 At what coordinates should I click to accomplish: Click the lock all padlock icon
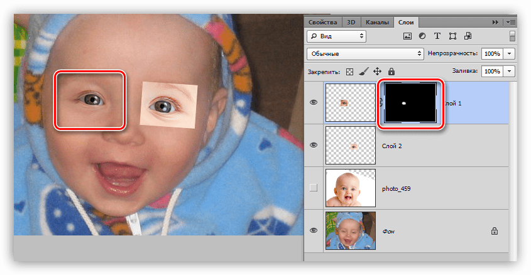391,72
